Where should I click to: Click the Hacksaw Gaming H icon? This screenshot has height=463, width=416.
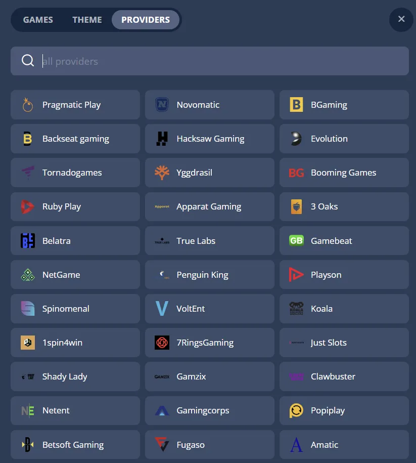[162, 139]
